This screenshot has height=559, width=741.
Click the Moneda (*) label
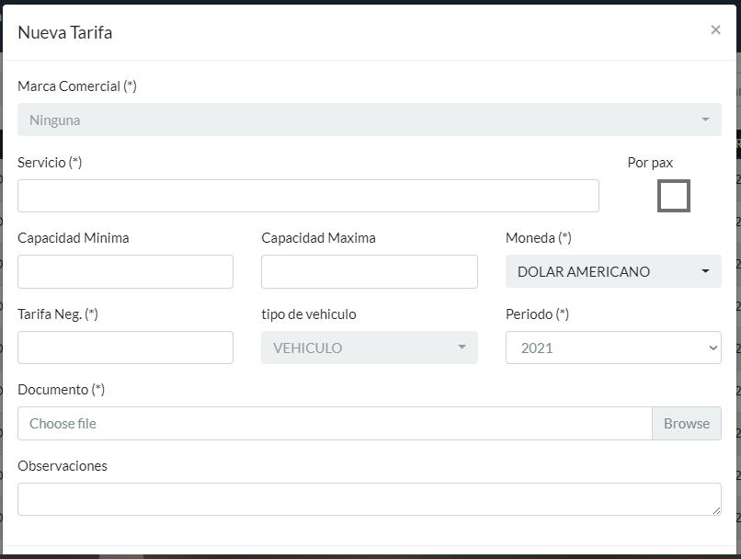click(539, 238)
